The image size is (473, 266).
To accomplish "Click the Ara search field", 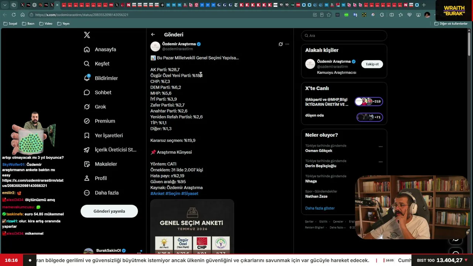I will tap(344, 35).
